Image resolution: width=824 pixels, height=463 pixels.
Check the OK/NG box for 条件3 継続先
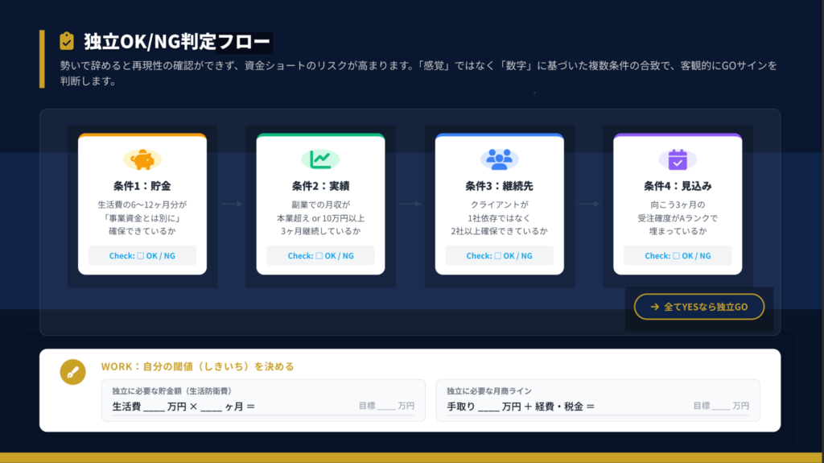(498, 256)
